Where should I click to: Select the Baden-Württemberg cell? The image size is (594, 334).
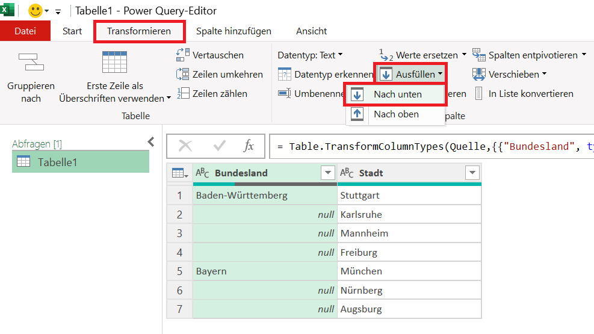point(265,196)
